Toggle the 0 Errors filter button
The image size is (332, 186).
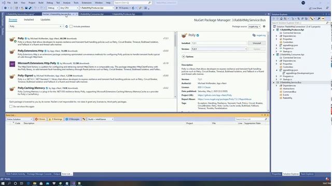click(40, 119)
